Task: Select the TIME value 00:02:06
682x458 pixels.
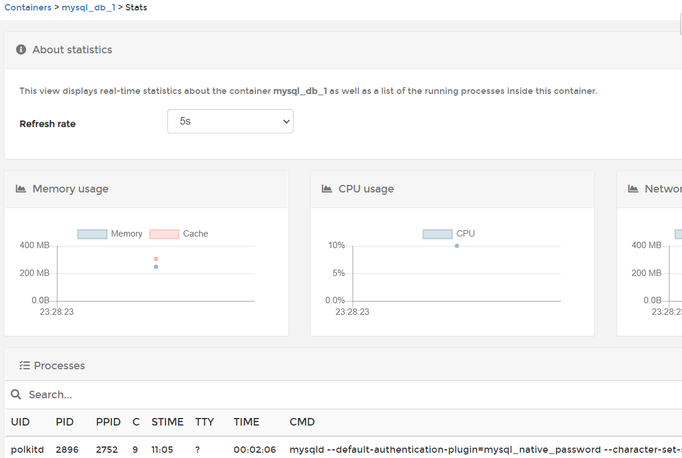Action: click(x=254, y=449)
